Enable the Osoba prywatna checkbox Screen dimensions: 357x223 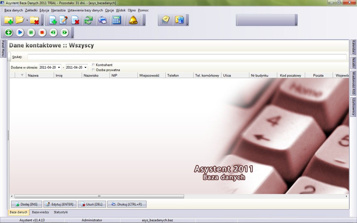(x=93, y=70)
